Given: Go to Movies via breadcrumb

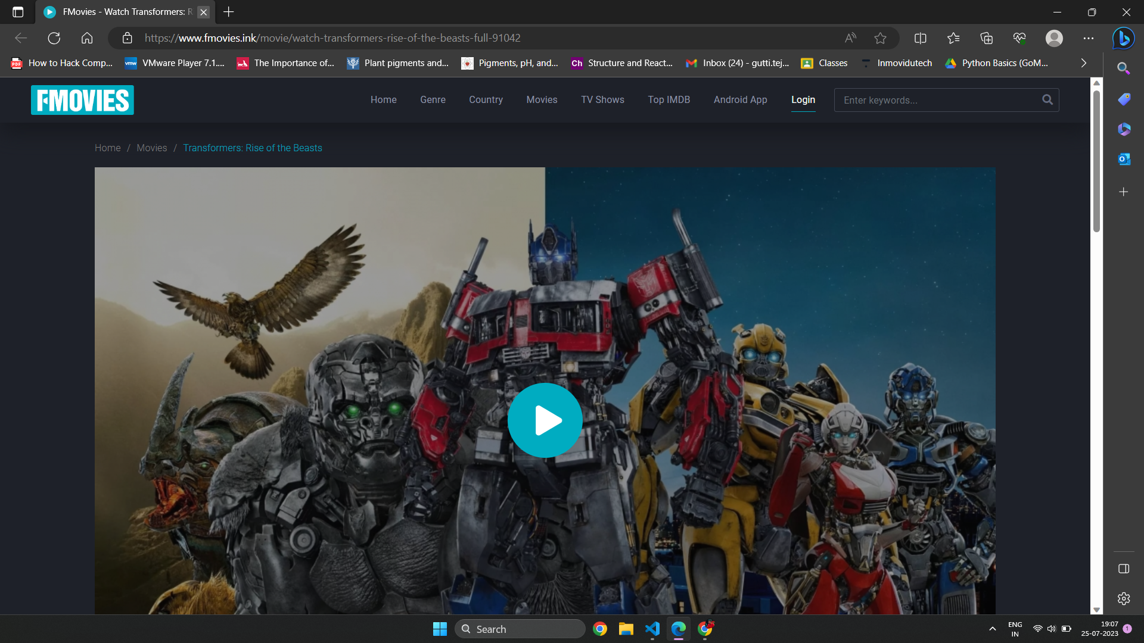Looking at the screenshot, I should click(151, 148).
